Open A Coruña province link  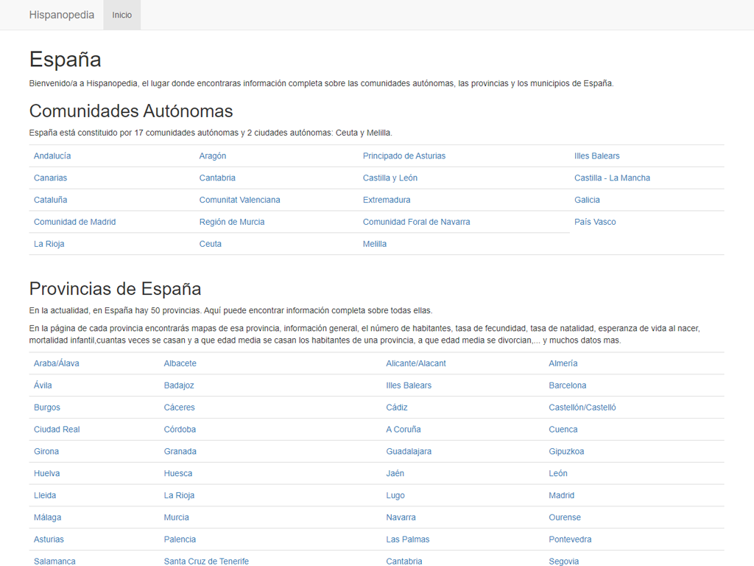pos(404,430)
